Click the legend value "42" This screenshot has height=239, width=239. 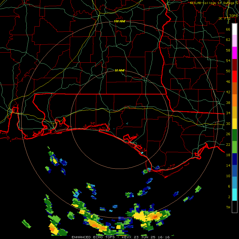pyautogui.click(x=228, y=92)
